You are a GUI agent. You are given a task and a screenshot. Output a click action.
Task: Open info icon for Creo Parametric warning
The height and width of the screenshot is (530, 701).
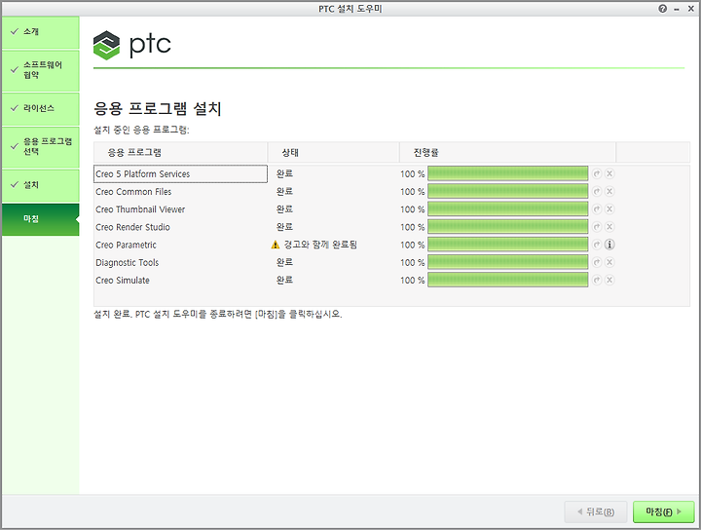[x=609, y=245]
